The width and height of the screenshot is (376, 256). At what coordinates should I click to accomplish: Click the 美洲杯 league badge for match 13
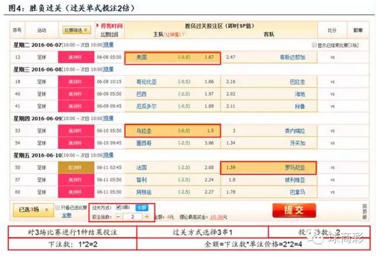76,57
